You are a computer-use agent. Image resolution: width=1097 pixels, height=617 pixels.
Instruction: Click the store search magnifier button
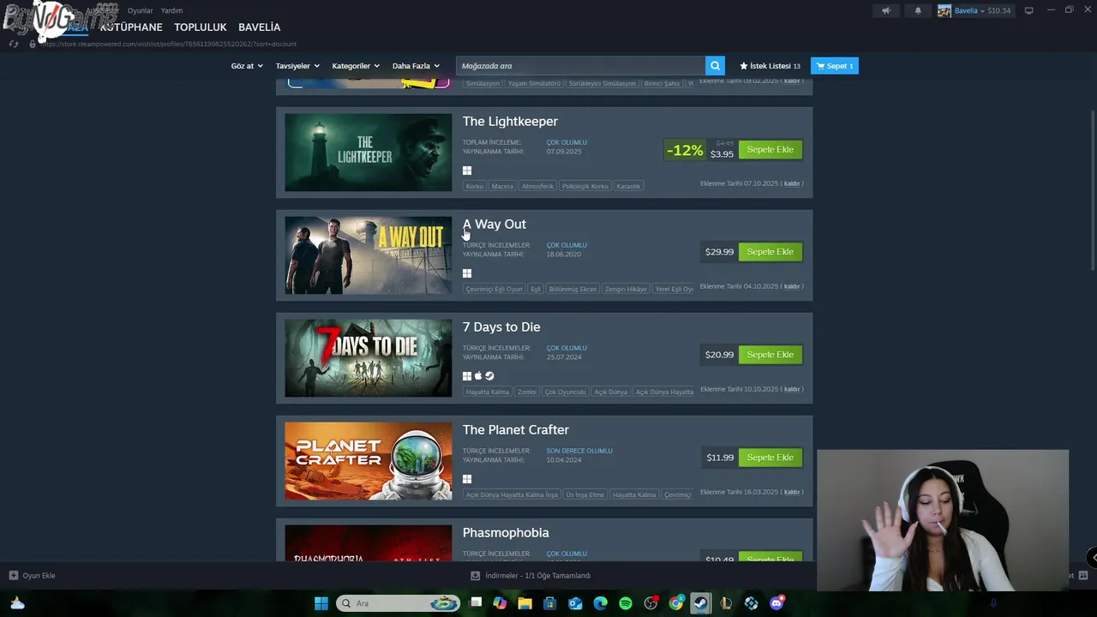click(x=715, y=66)
